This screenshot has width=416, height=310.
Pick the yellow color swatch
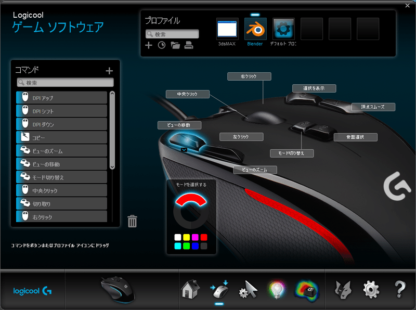point(187,237)
